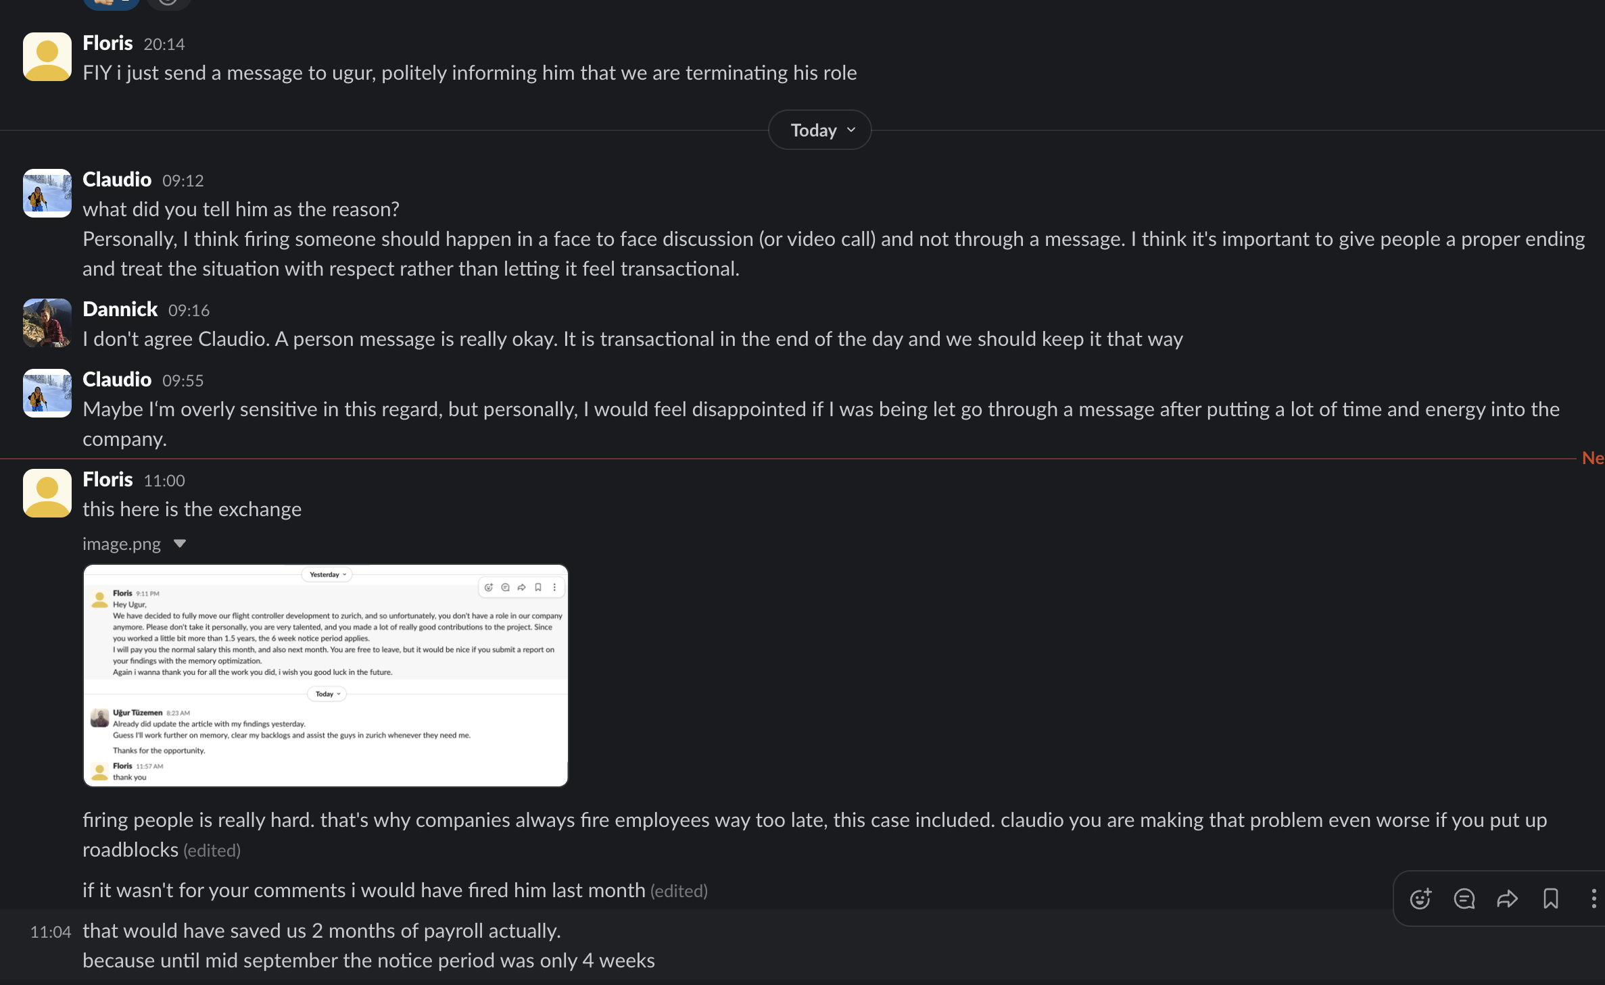1605x985 pixels.
Task: Collapse the image.png attachment preview
Action: point(180,543)
